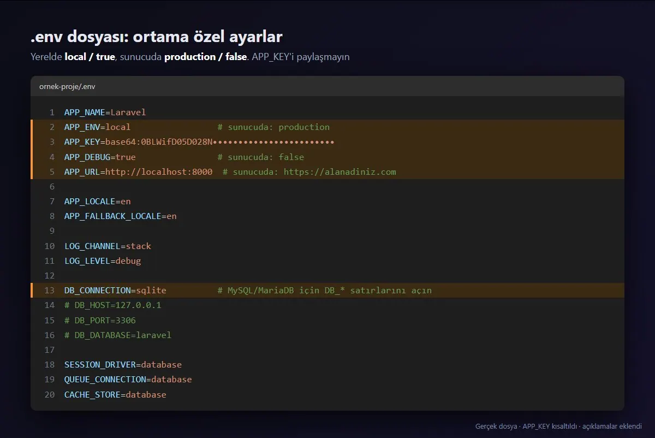
Task: Click the https://alanadiniz.com comment
Action: [x=309, y=171]
